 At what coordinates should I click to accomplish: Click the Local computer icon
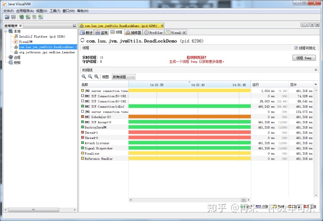click(x=11, y=31)
